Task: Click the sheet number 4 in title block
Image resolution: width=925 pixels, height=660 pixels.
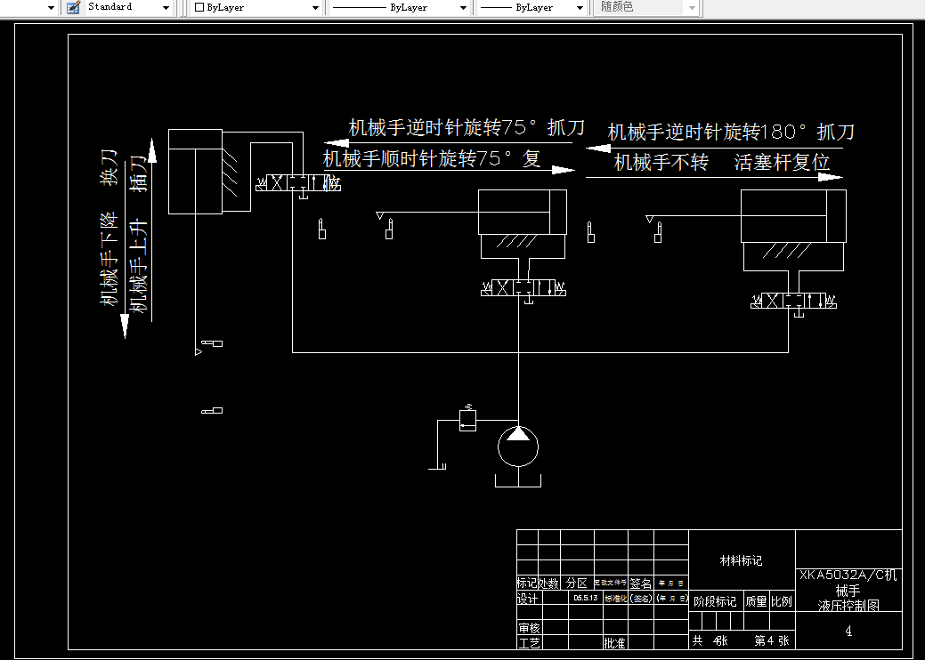Action: [x=848, y=630]
